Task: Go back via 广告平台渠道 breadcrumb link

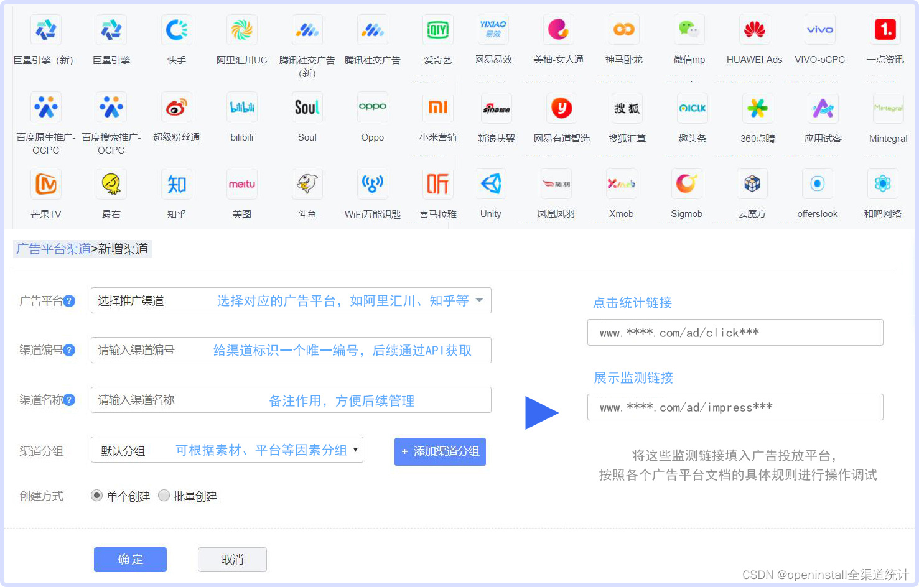Action: coord(54,249)
